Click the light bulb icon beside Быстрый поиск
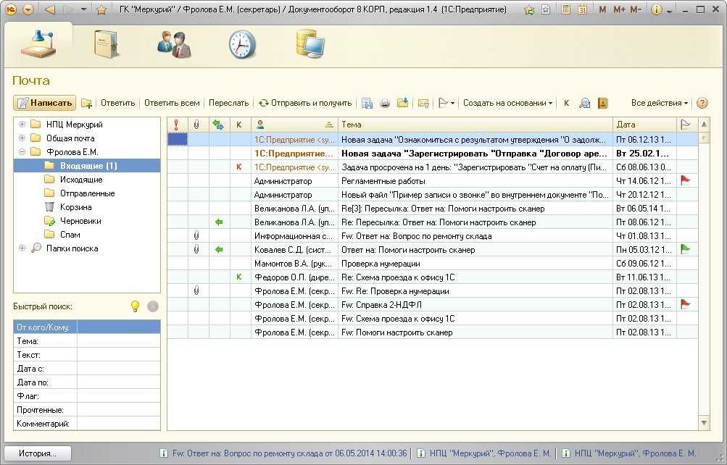The height and width of the screenshot is (465, 727). [x=134, y=306]
